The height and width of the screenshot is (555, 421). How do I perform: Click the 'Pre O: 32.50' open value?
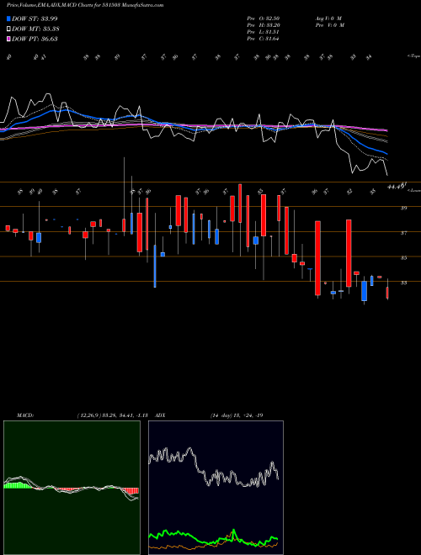pyautogui.click(x=263, y=18)
